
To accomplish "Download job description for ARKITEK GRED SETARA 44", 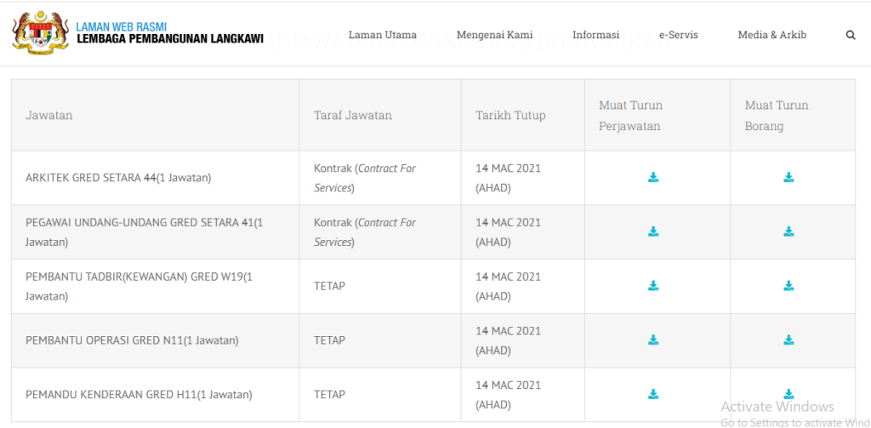I will click(x=653, y=178).
